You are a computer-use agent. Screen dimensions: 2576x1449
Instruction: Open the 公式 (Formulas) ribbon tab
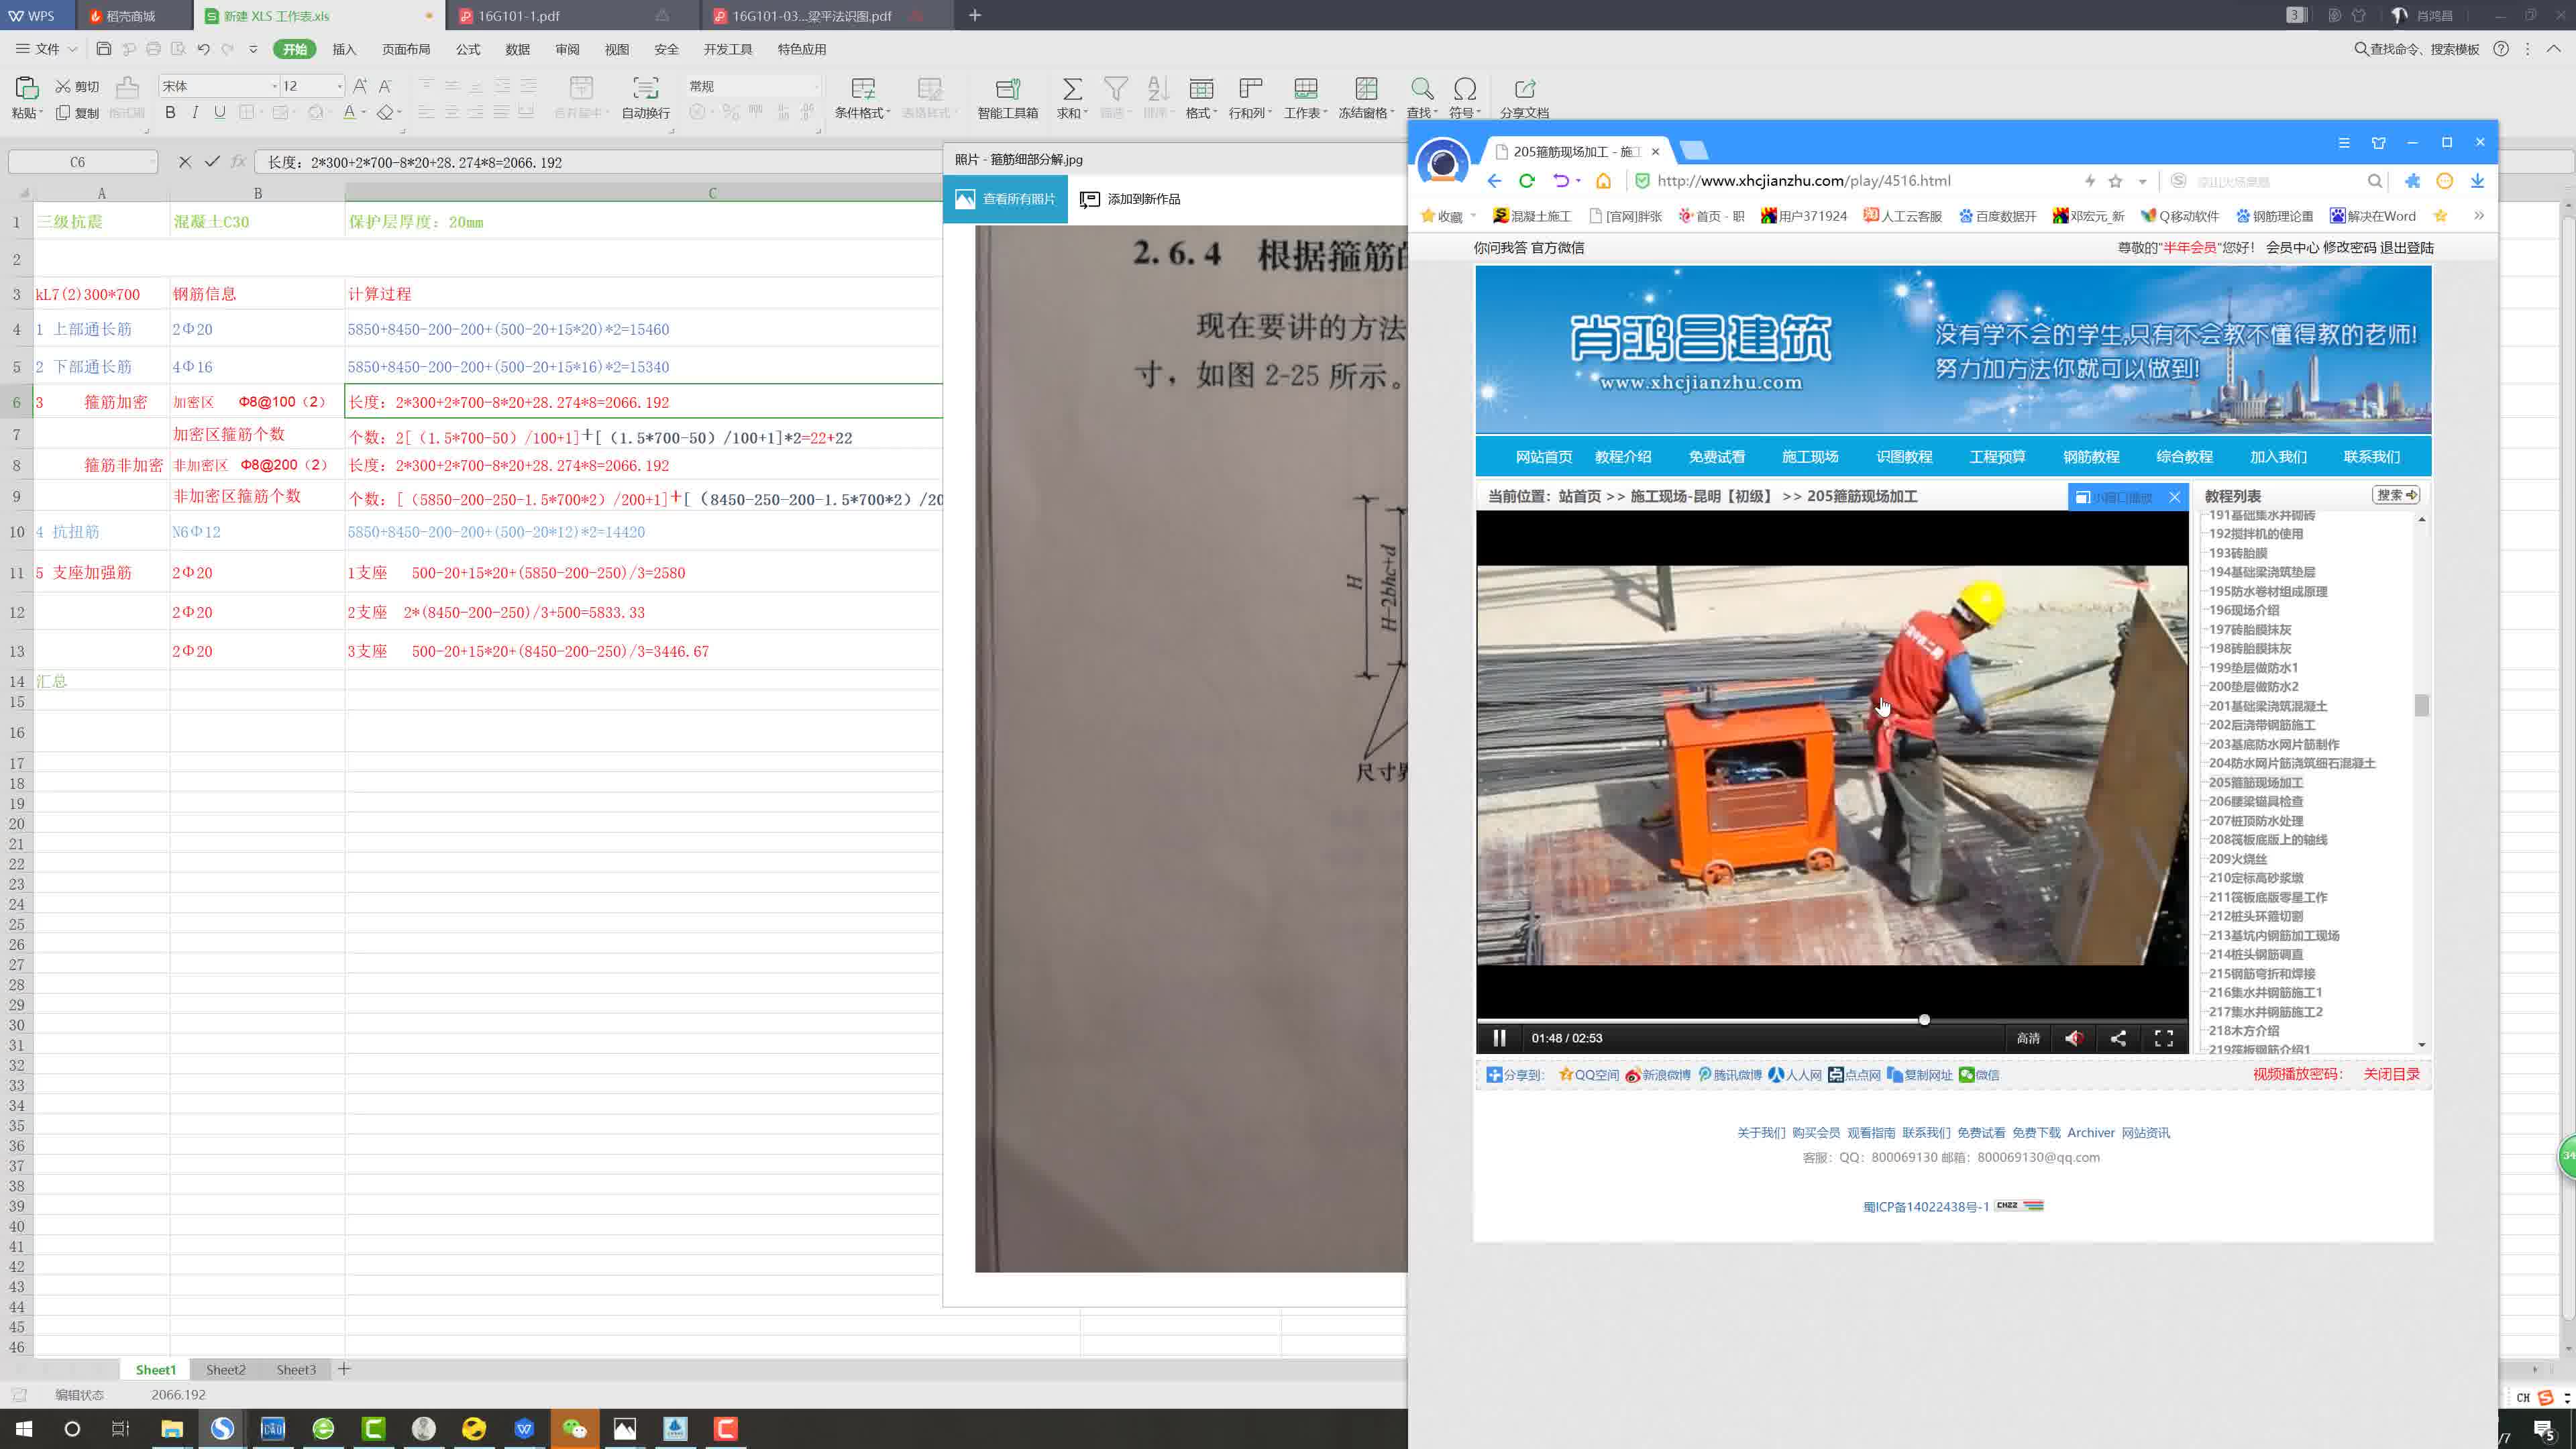coord(467,49)
